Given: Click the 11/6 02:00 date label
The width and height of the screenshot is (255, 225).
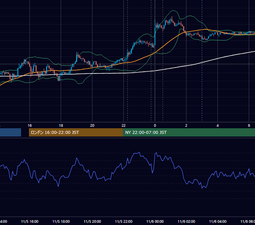Looking at the screenshot, I should [186, 221].
